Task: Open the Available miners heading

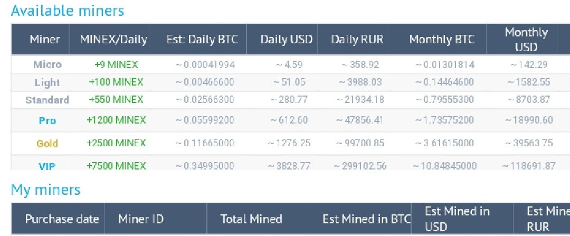Action: 68,11
